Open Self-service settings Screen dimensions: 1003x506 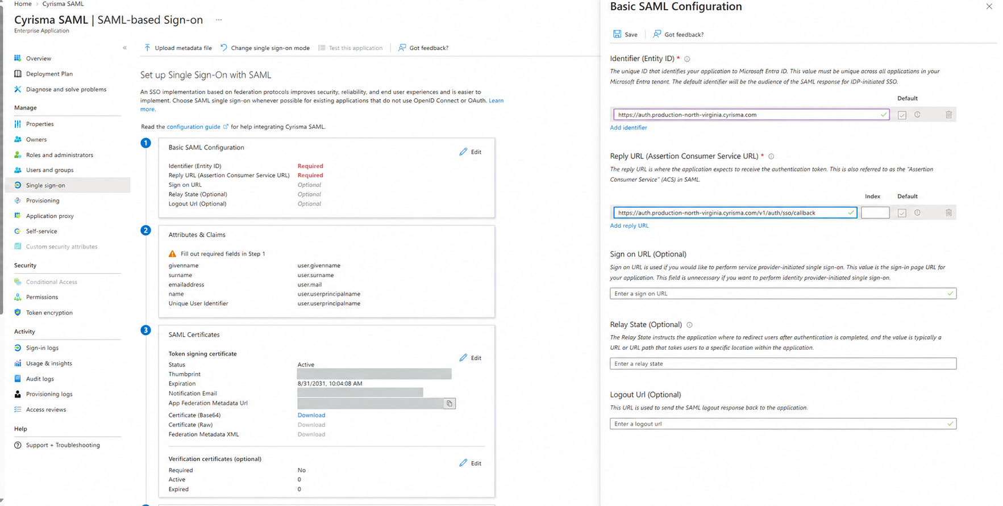pyautogui.click(x=41, y=231)
